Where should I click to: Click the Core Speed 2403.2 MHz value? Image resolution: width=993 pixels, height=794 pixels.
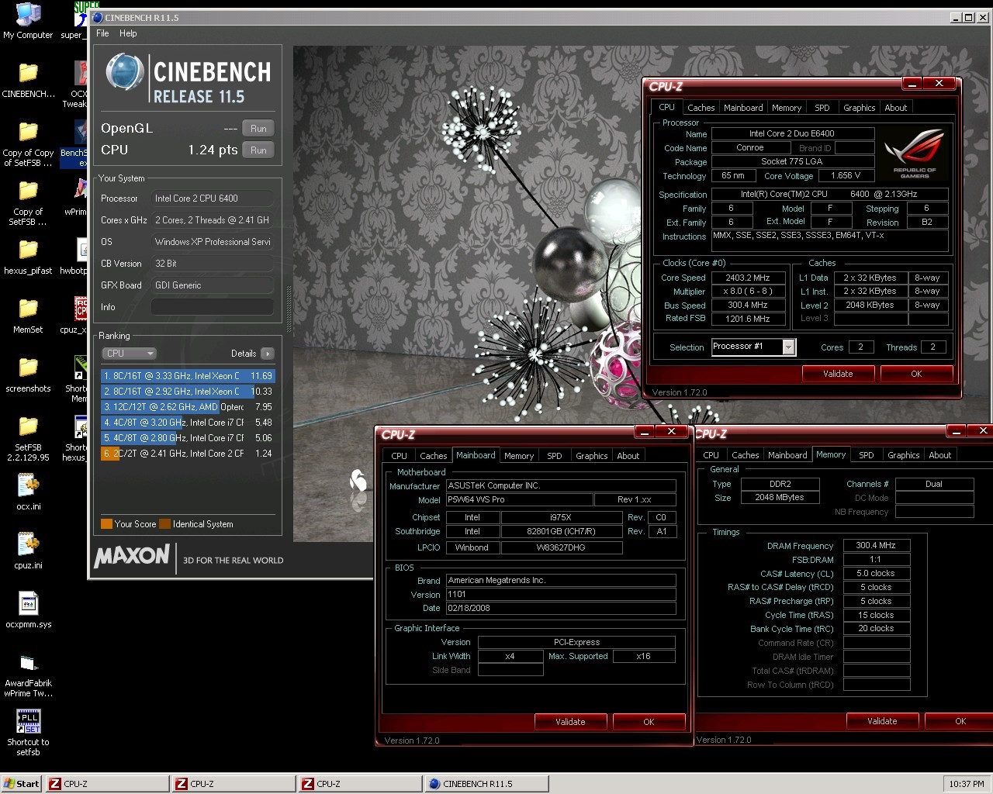[748, 278]
